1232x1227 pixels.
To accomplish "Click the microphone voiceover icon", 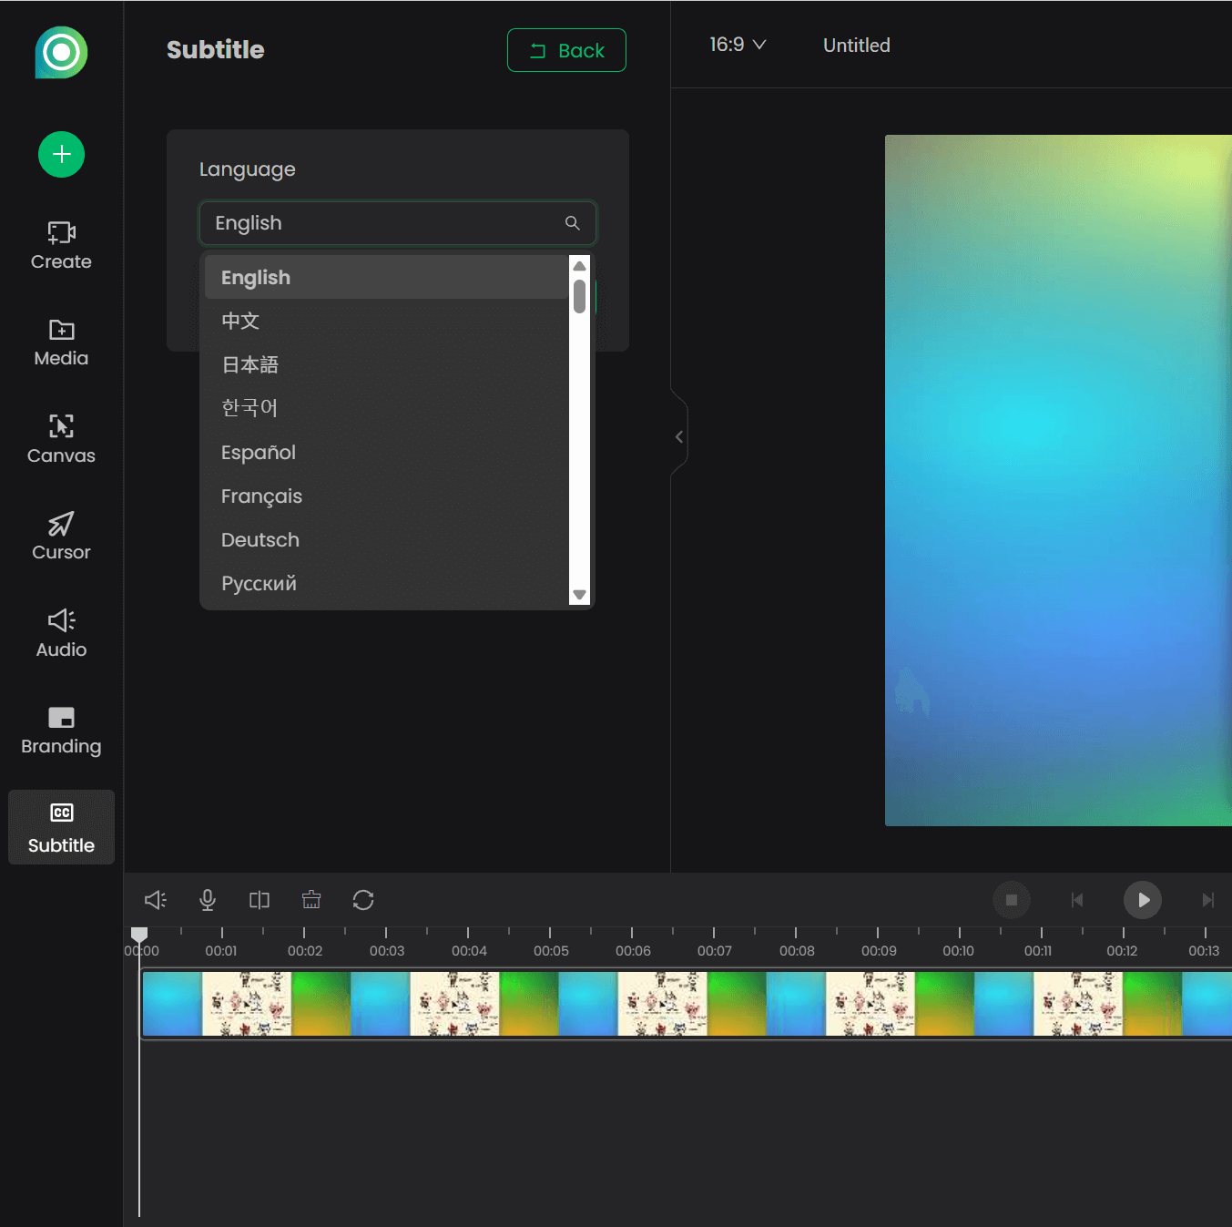I will (x=208, y=900).
